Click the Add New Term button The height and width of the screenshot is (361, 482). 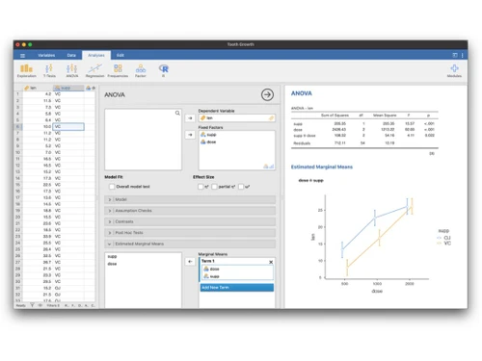pyautogui.click(x=237, y=288)
